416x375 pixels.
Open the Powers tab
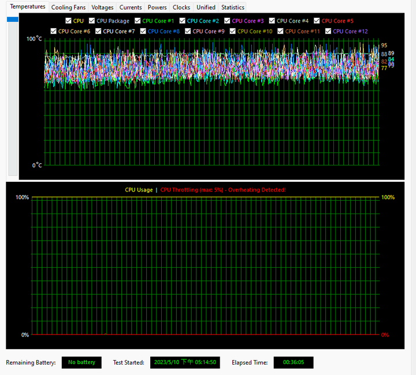coord(157,7)
